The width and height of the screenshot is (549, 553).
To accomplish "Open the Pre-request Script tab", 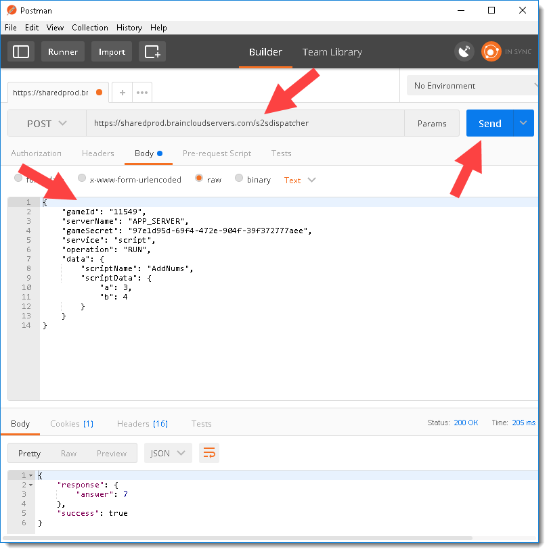I will (217, 153).
